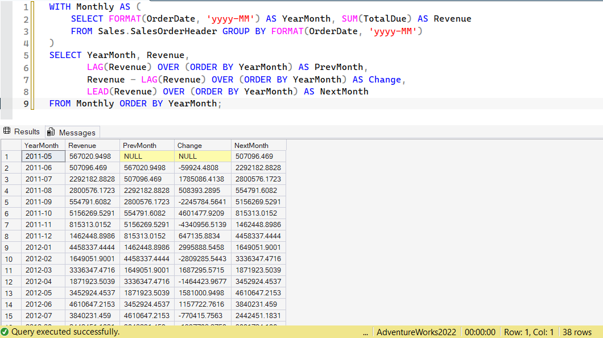The height and width of the screenshot is (338, 603).
Task: Select row header number 1
Action: coord(11,156)
